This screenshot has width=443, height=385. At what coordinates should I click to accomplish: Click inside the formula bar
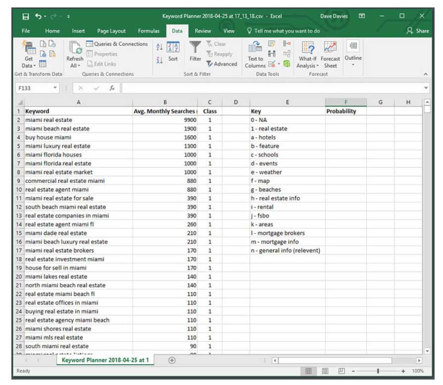point(272,88)
